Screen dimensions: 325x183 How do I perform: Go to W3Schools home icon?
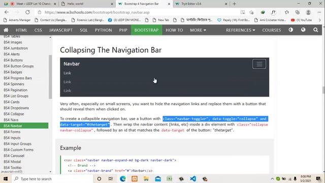tap(6, 30)
